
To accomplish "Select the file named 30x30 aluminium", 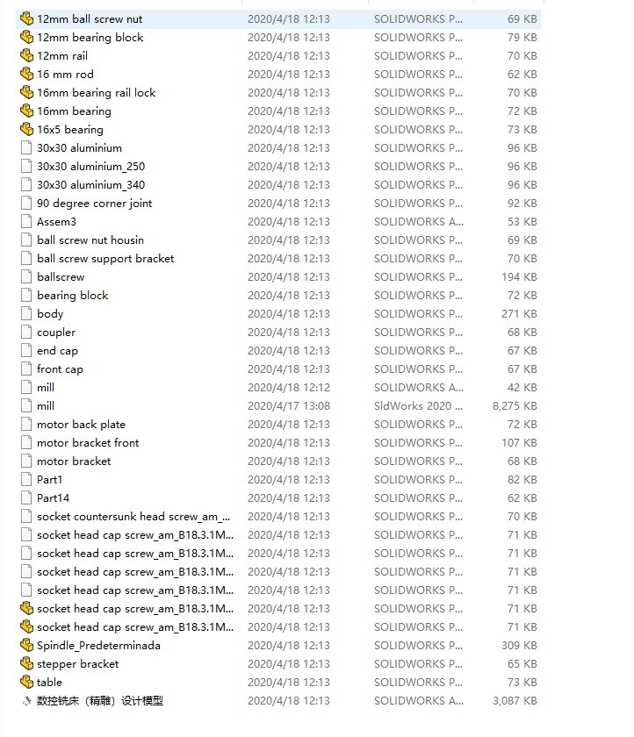I will pyautogui.click(x=80, y=148).
